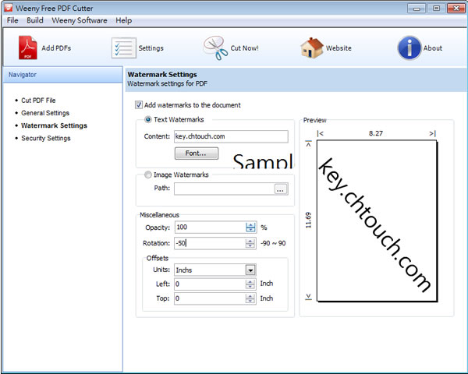This screenshot has width=468, height=374.
Task: Show the About info icon
Action: click(x=409, y=48)
